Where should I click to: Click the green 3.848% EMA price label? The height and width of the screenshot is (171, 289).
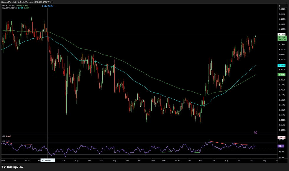point(282,75)
